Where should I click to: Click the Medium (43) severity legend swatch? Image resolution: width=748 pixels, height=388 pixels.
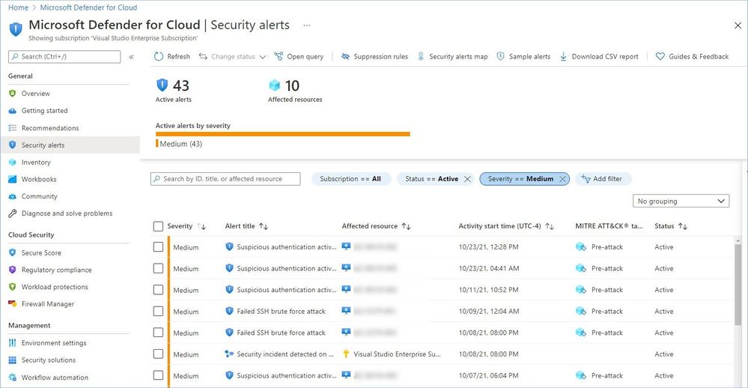[157, 144]
